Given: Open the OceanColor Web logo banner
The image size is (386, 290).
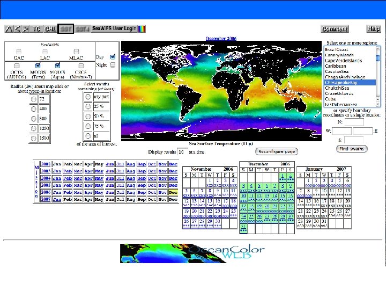Looking at the screenshot, I should [x=192, y=253].
